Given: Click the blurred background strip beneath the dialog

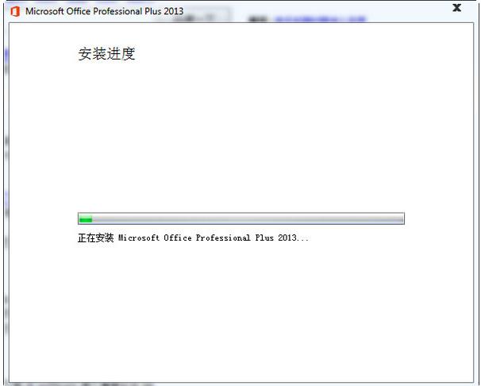Looking at the screenshot, I should click(x=83, y=384).
